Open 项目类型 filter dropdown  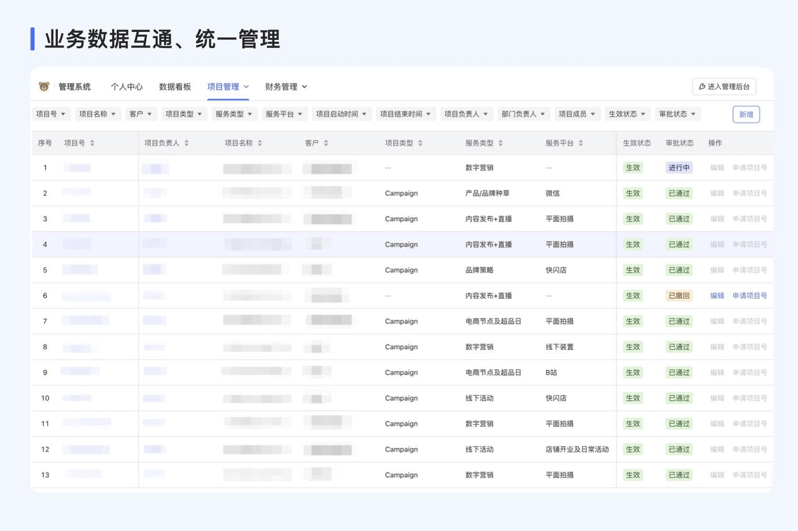click(184, 114)
